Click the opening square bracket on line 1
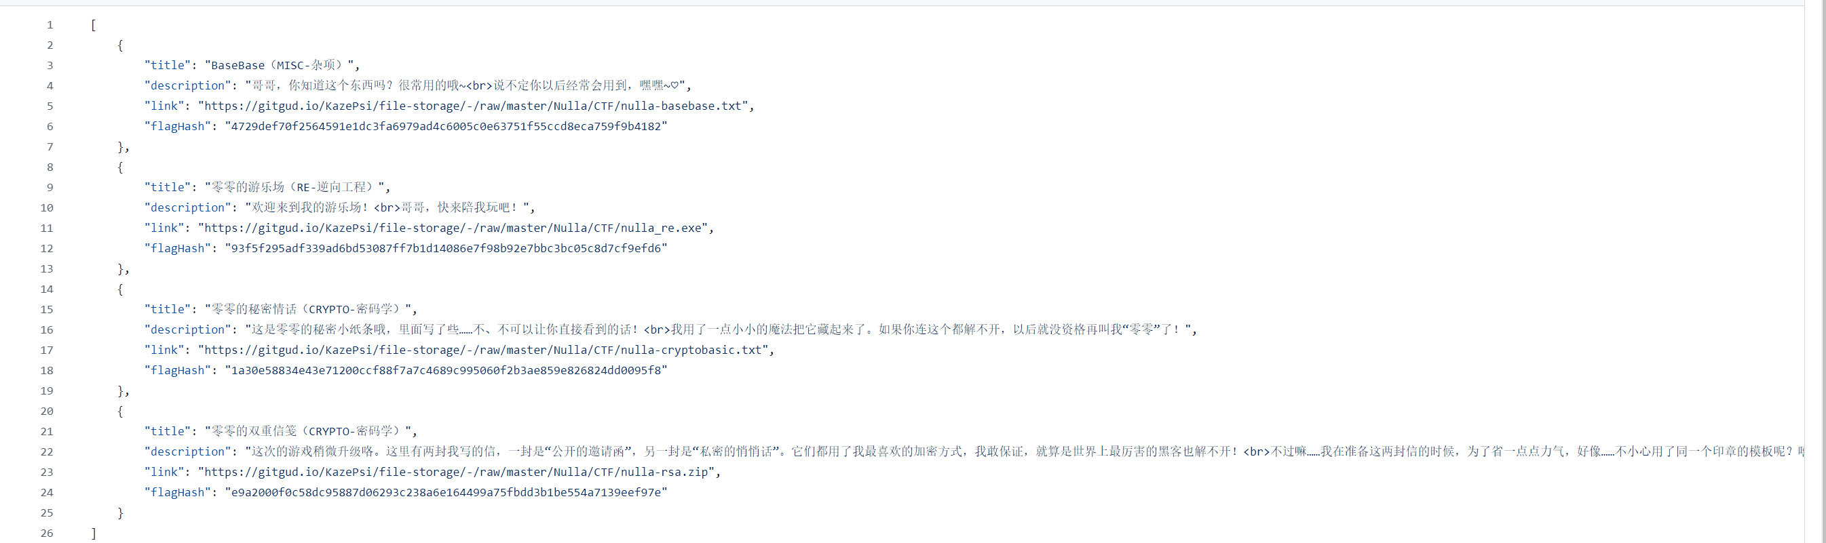Image resolution: width=1826 pixels, height=543 pixels. coord(94,25)
